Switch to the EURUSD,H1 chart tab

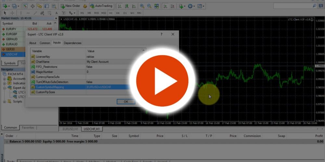(x=70, y=129)
